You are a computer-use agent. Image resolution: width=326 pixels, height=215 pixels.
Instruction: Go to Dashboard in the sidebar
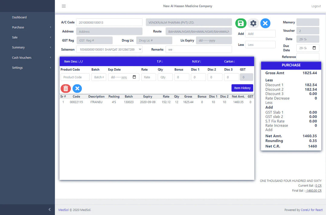[19, 18]
